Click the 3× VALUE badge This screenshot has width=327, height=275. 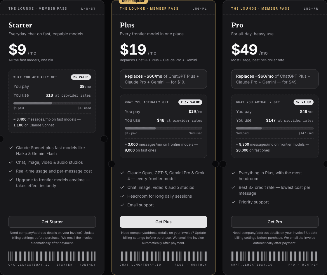pos(303,102)
